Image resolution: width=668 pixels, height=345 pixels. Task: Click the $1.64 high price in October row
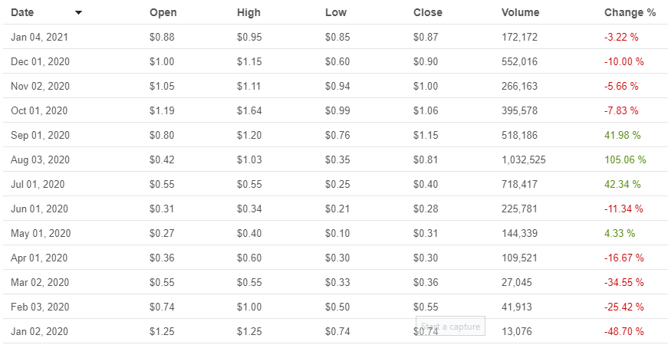point(248,110)
